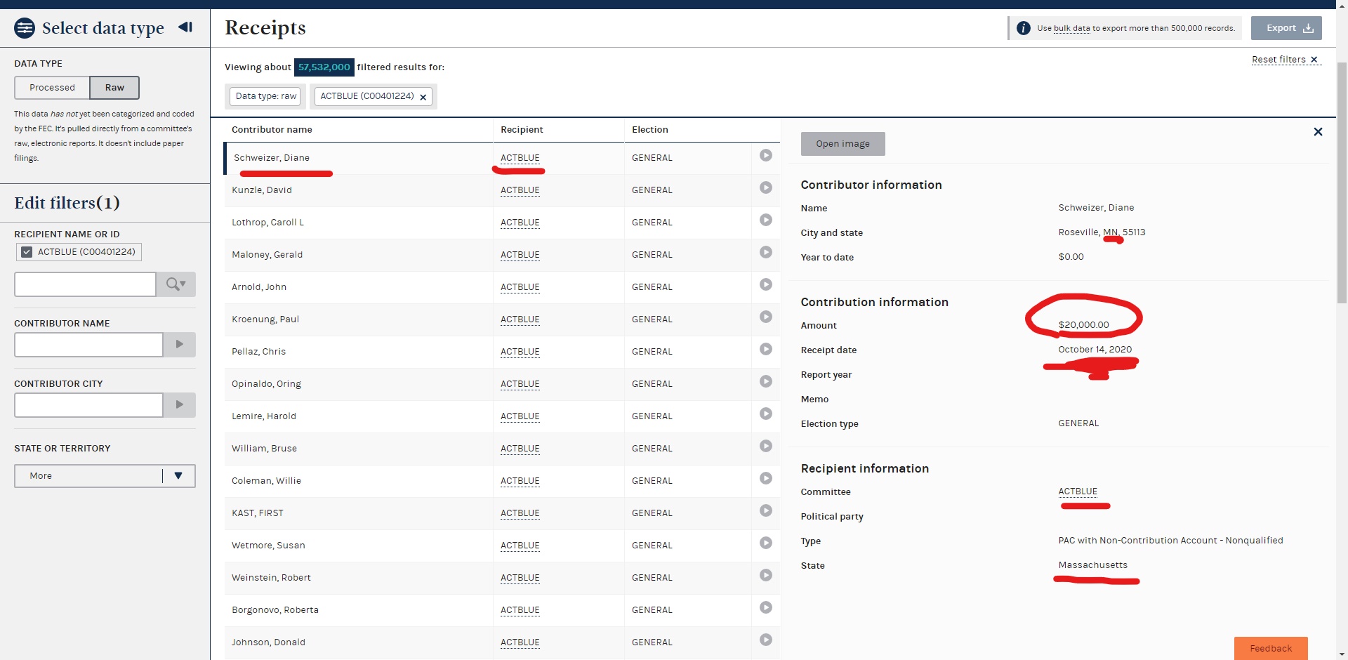The width and height of the screenshot is (1348, 660).
Task: Click the $20,000.00 amount value
Action: coord(1083,325)
